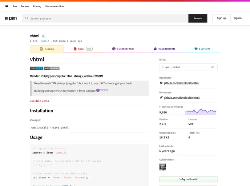Click the Readme document icon
Screen dimensions: 250x186
[x=41, y=49]
